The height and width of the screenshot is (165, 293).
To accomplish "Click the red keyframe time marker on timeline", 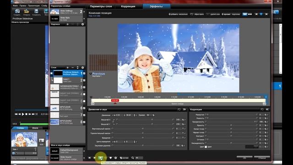I will pyautogui.click(x=115, y=101).
